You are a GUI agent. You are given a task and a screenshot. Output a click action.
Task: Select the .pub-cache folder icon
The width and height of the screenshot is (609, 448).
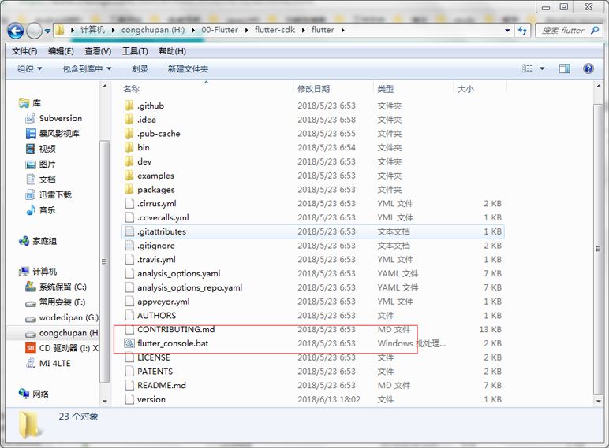(x=129, y=133)
